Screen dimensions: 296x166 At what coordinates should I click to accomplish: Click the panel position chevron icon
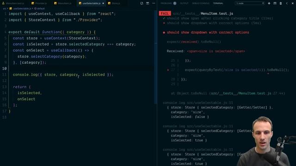(287, 3)
